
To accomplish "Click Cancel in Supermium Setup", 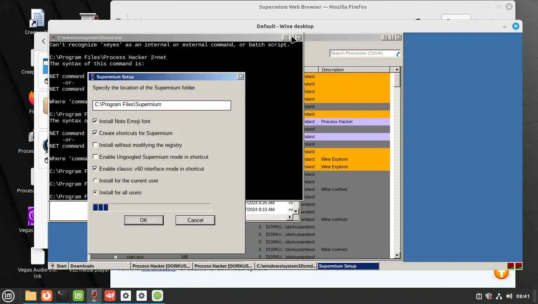I will click(195, 220).
